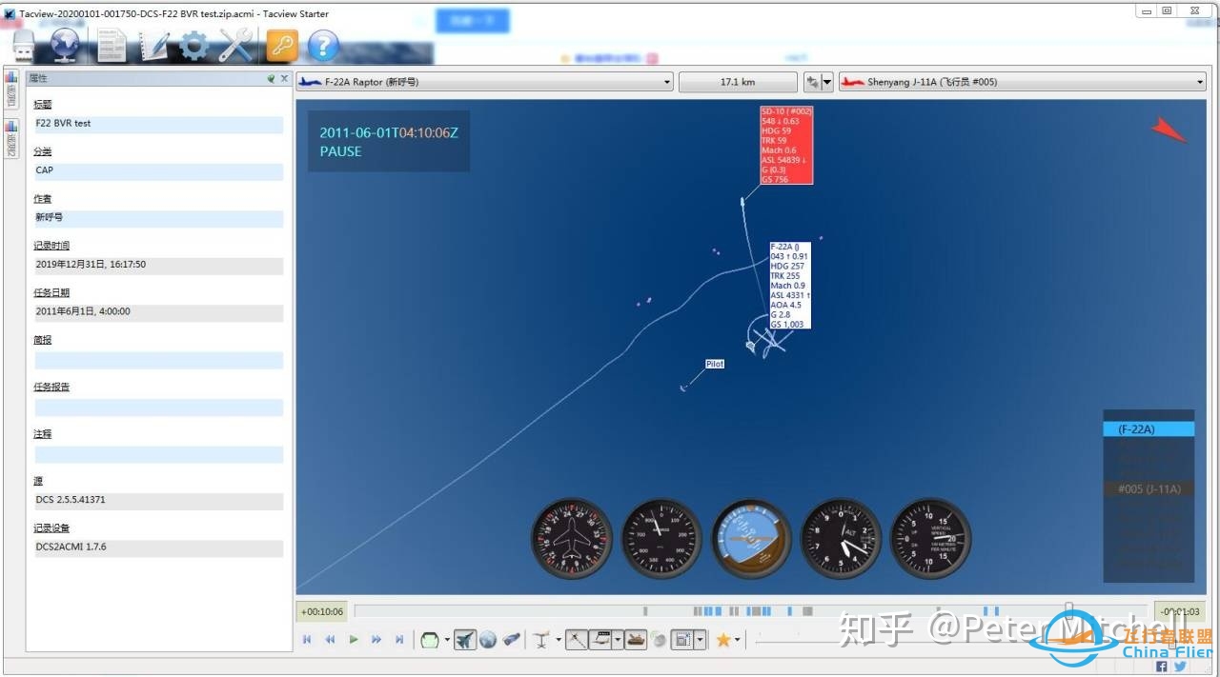Click the DCS 2.5.5.41371 source text

coord(71,501)
